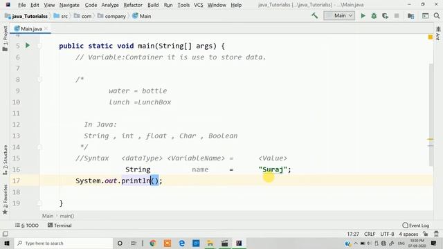Open line separator CRLF selector

point(370,234)
